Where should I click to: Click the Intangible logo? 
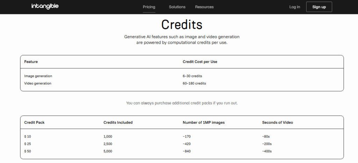tap(45, 7)
